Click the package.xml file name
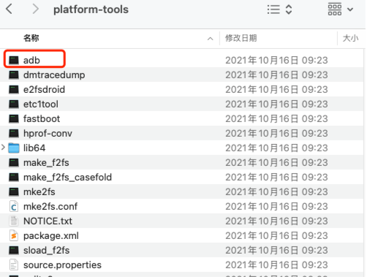 click(x=51, y=236)
